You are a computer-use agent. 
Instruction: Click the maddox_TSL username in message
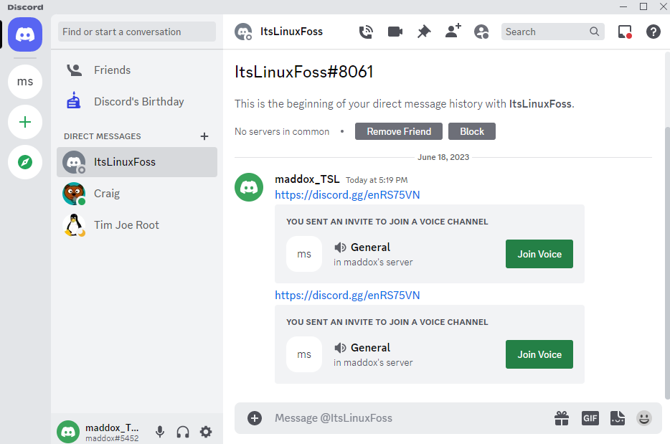tap(307, 179)
